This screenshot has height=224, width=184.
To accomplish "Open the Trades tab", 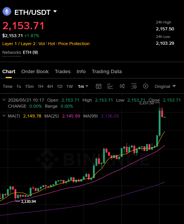I will point(63,71).
